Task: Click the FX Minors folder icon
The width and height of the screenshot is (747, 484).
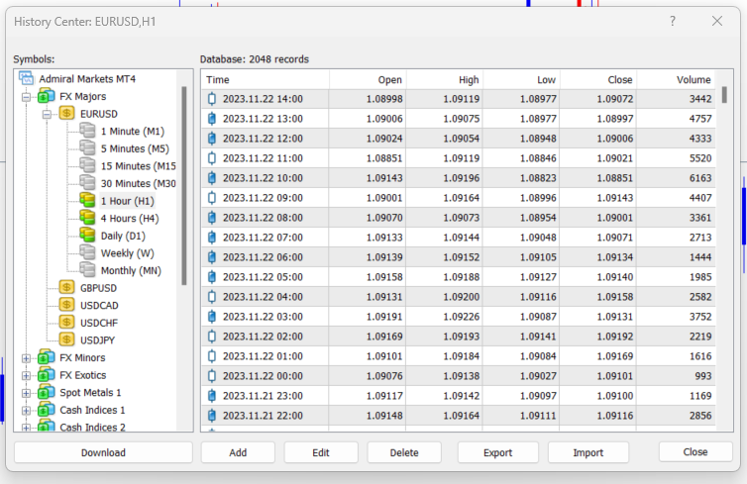Action: coord(47,357)
